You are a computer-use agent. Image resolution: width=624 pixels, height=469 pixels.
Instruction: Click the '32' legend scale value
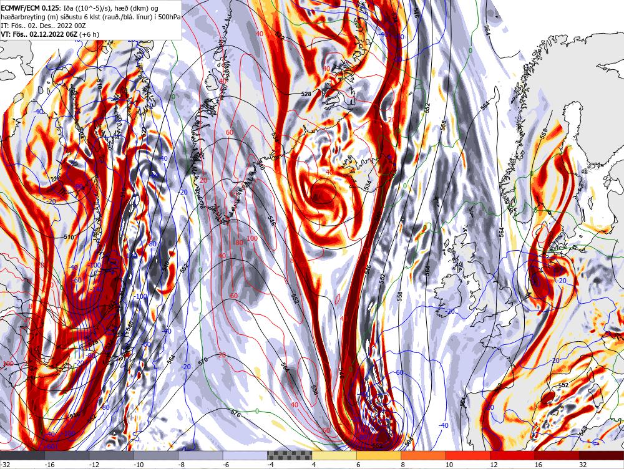[x=583, y=465]
